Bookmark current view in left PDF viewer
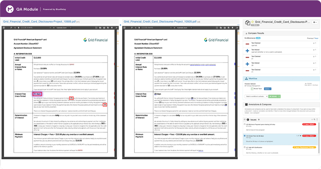 (112, 28)
